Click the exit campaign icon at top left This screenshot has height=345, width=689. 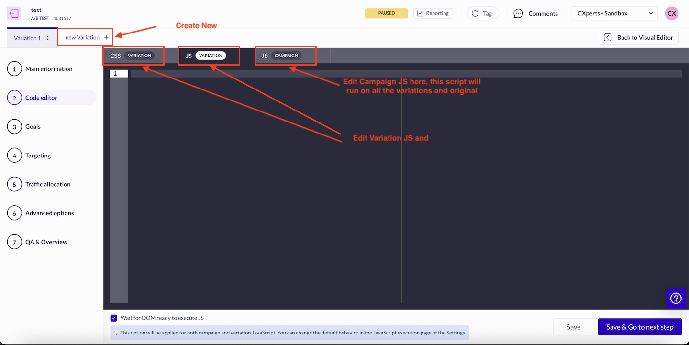click(14, 13)
